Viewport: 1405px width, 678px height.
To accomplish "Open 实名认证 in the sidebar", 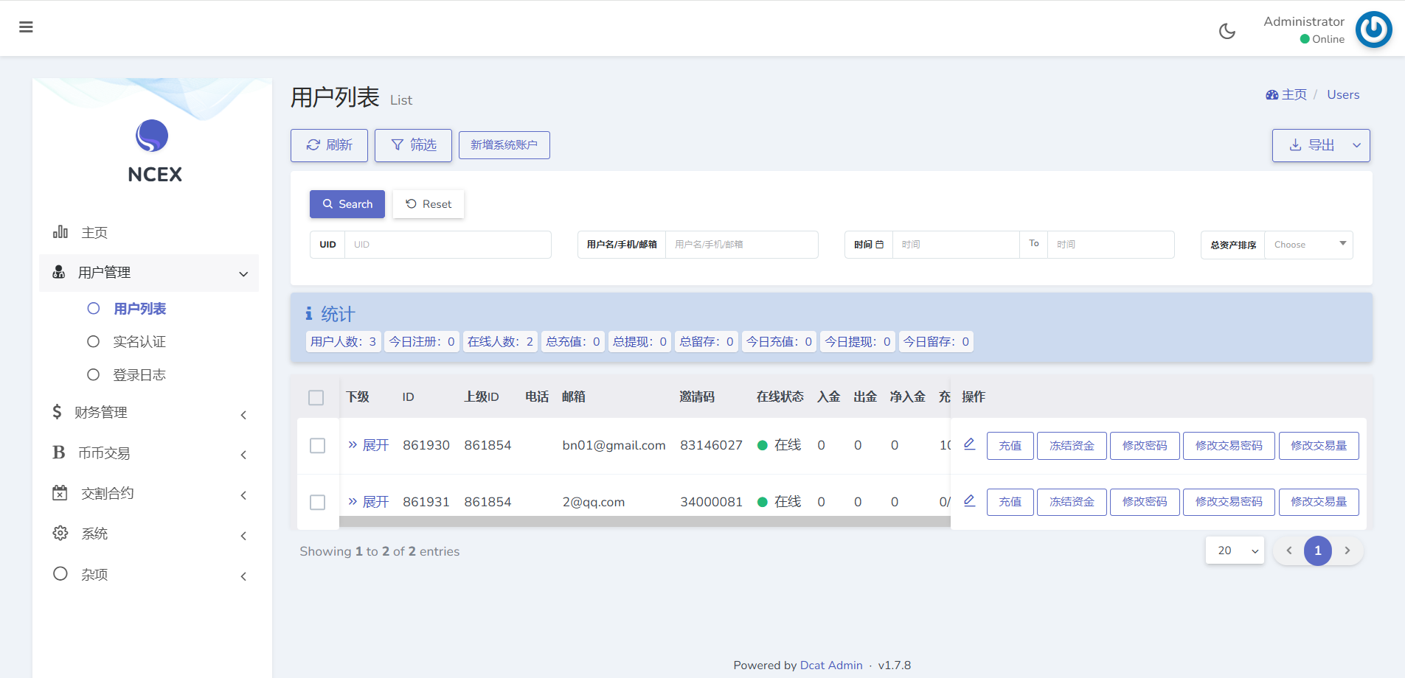I will [x=139, y=342].
